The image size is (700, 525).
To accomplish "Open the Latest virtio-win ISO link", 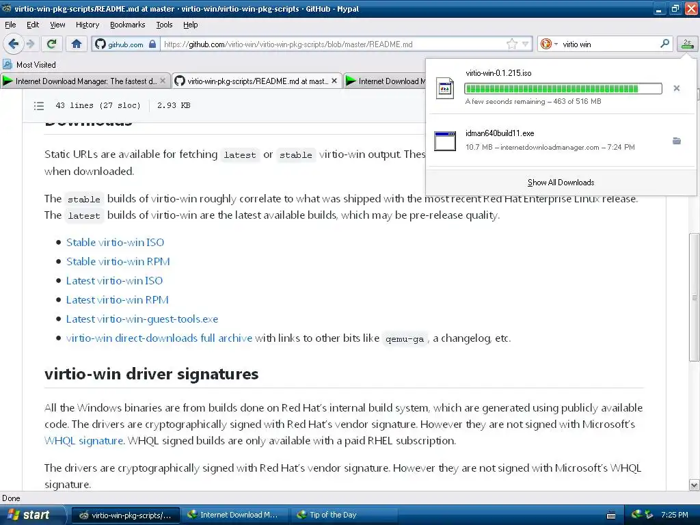I will [x=114, y=280].
